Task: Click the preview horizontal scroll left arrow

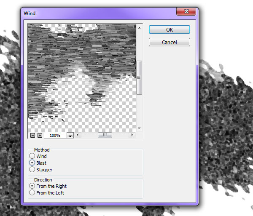Action: [x=78, y=135]
